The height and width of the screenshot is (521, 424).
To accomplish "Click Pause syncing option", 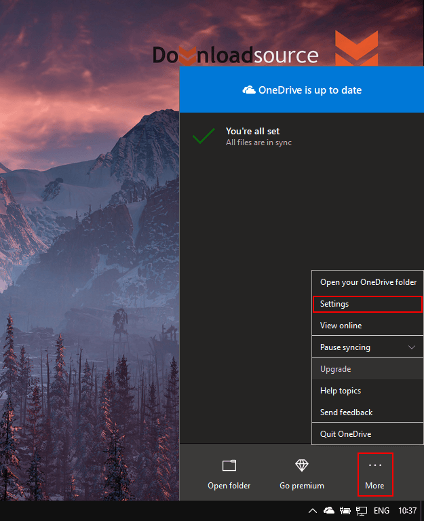I will coord(367,347).
